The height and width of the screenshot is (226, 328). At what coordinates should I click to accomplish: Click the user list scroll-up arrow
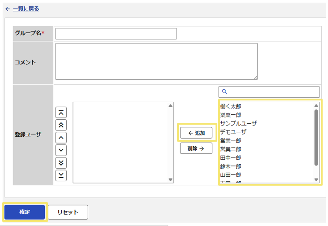click(x=316, y=106)
